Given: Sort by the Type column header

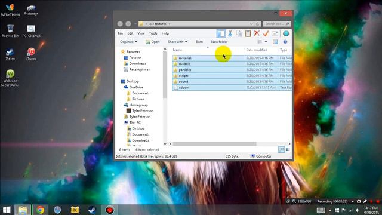Looking at the screenshot, I should tap(284, 50).
